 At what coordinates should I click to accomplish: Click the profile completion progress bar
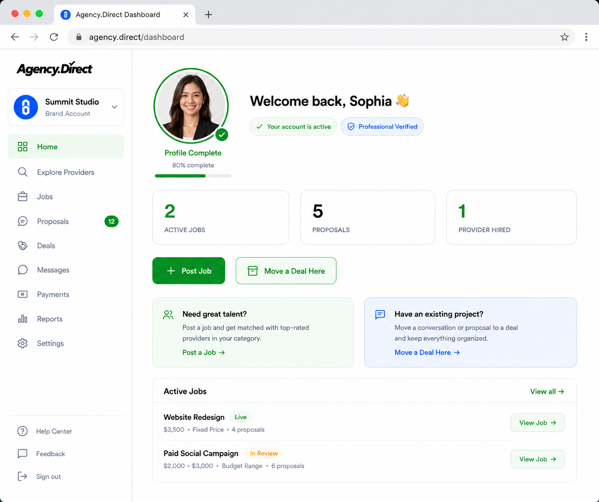[193, 176]
